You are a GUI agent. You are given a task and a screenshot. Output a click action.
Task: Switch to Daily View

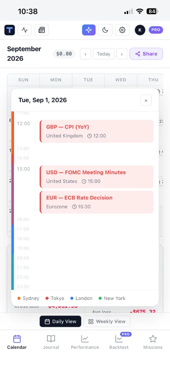click(x=60, y=322)
